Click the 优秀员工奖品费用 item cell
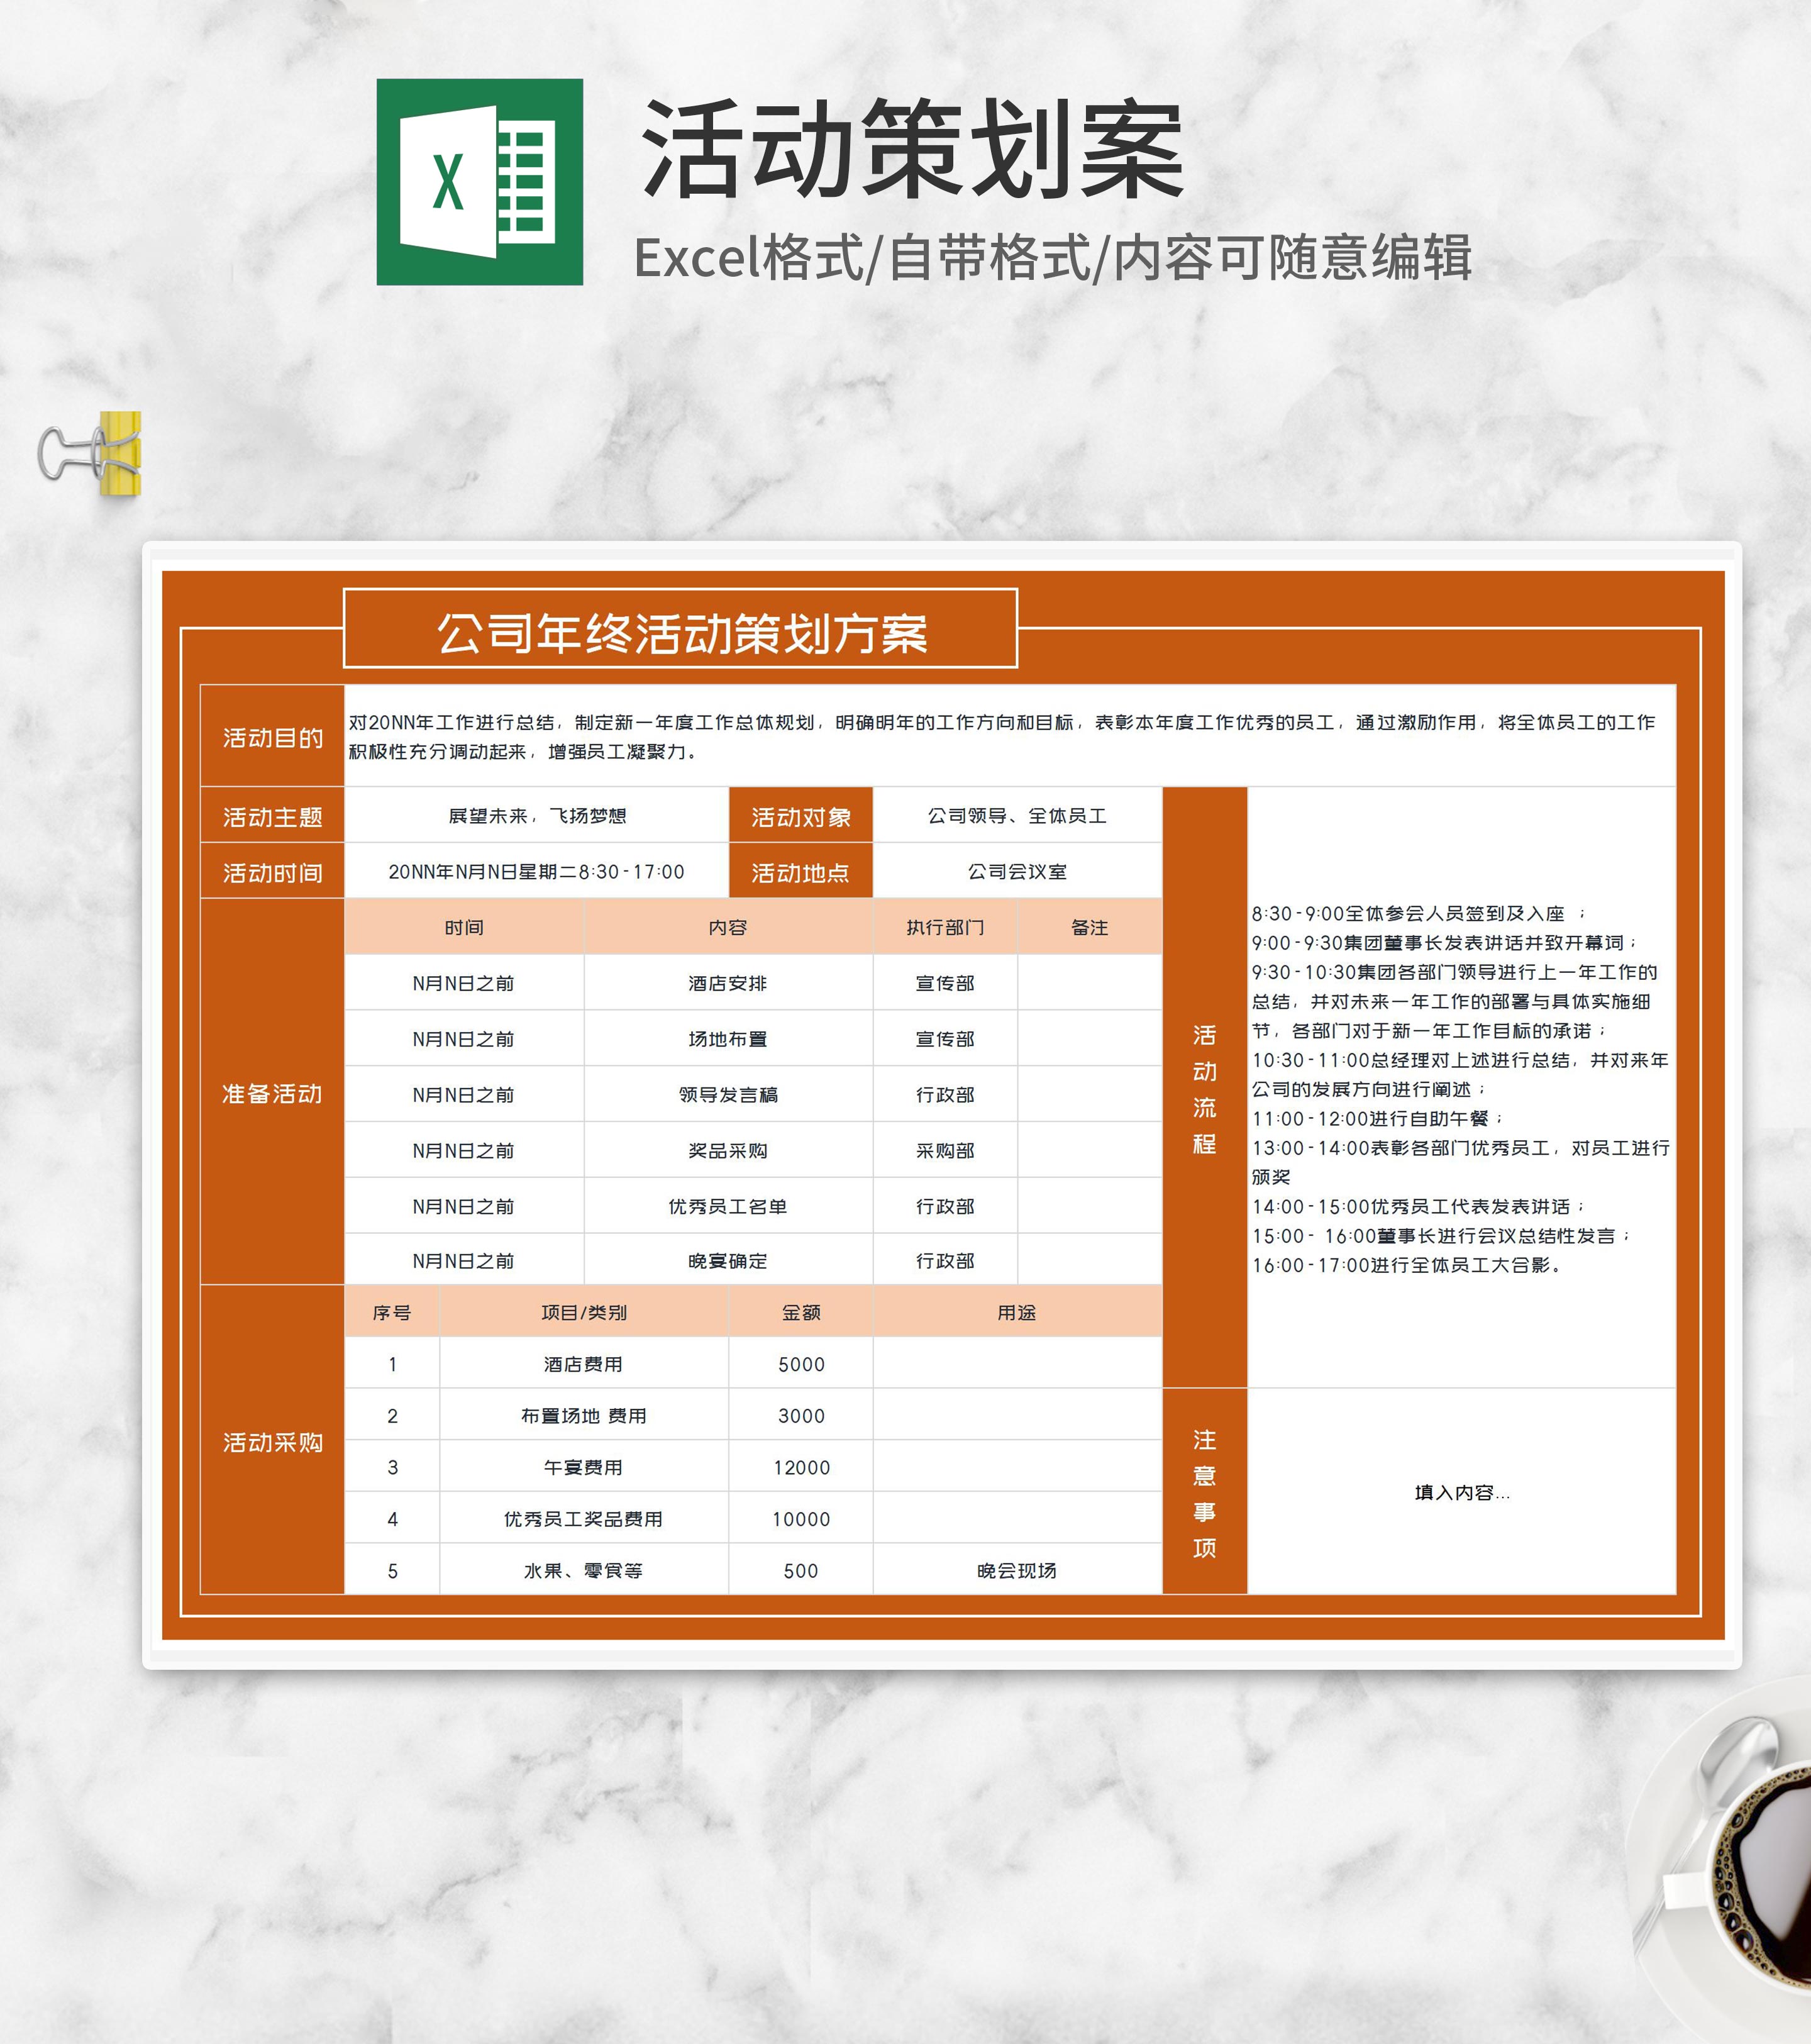This screenshot has height=2044, width=1811. (584, 1519)
